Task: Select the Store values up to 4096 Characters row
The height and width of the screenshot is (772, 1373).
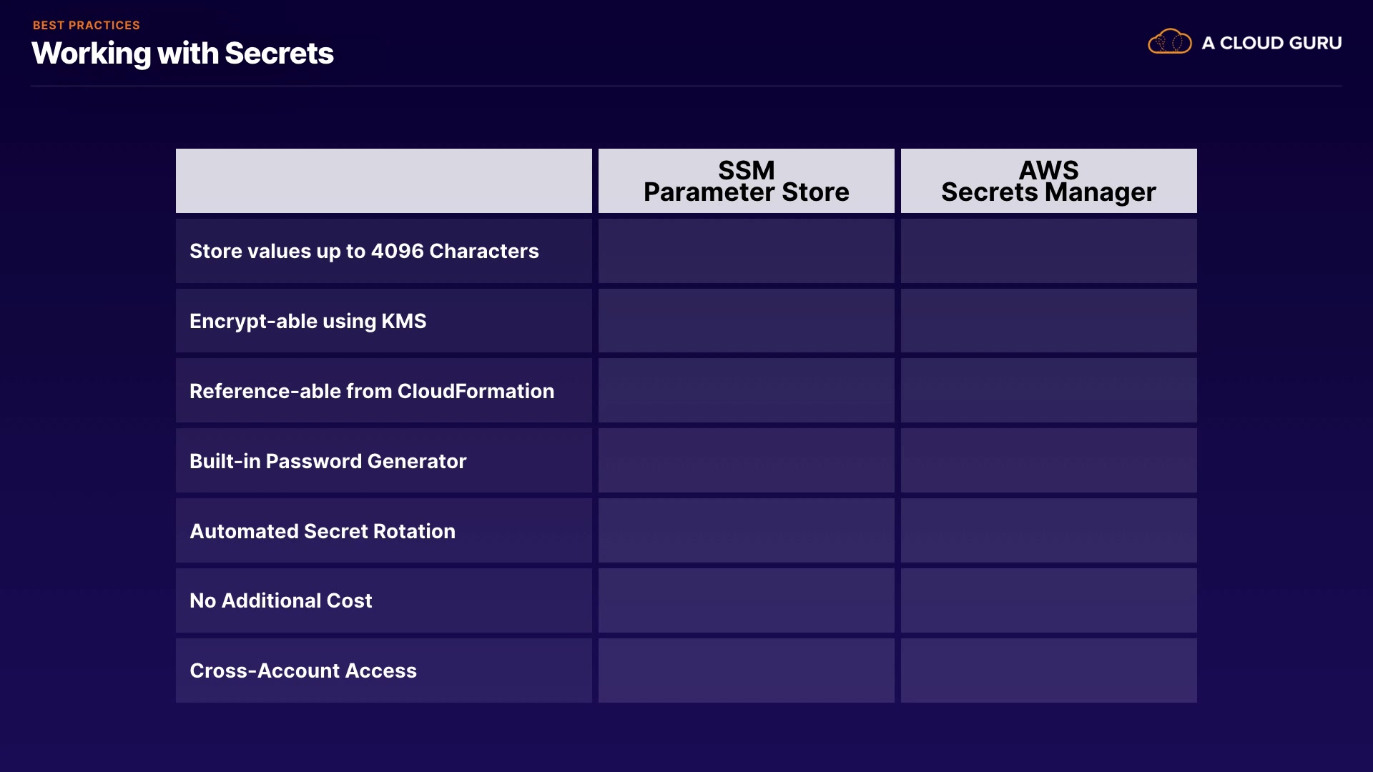Action: coord(364,251)
